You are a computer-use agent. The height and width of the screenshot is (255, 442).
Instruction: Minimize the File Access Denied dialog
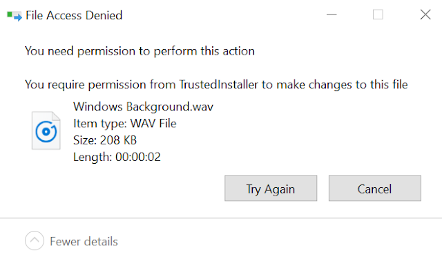click(x=331, y=15)
